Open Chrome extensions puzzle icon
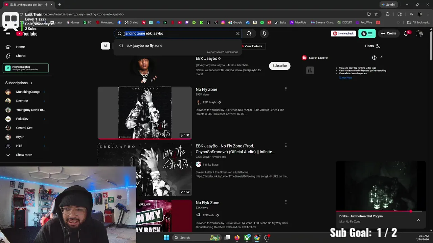 click(388, 14)
